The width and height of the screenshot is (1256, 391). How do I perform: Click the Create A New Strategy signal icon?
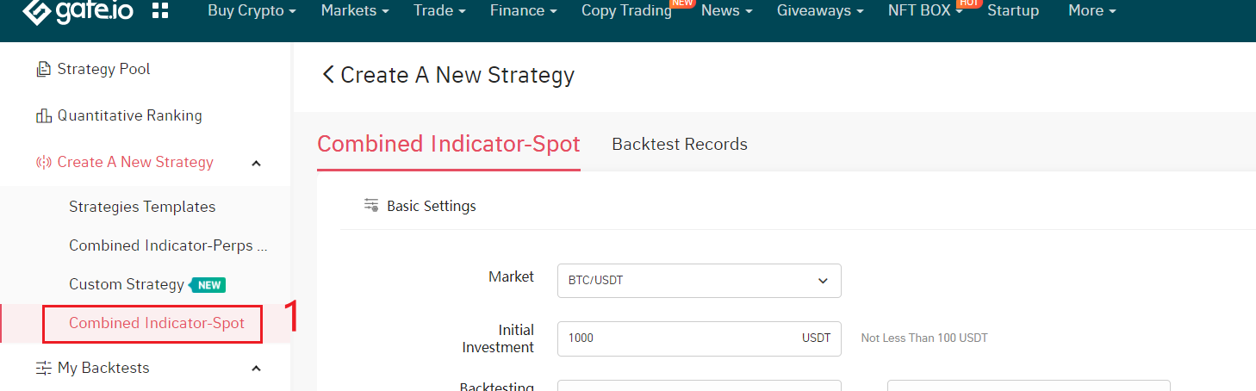(43, 163)
